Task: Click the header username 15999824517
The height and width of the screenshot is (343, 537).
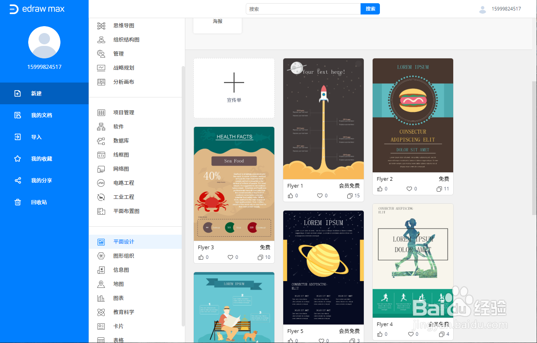Action: click(x=506, y=9)
